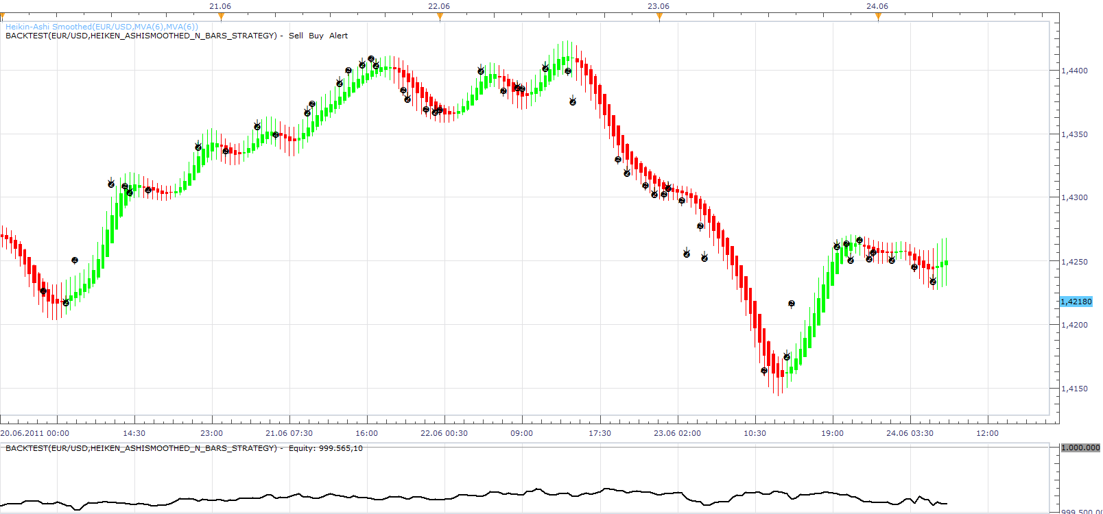The image size is (1103, 514).
Task: Click the 22.06 00:30 time axis label
Action: pos(444,433)
